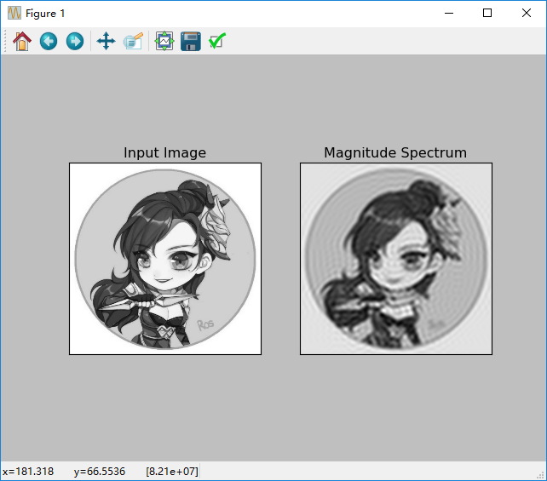Open the Configure subplots dialog
Viewport: 547px width, 481px height.
(164, 41)
